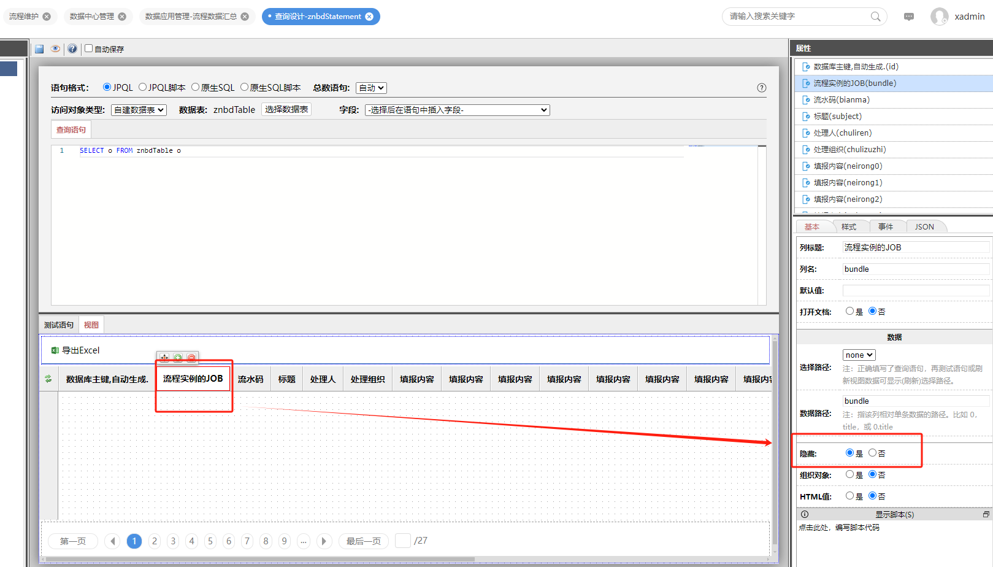993x567 pixels.
Task: Click the 列标题 input field
Action: tap(916, 247)
